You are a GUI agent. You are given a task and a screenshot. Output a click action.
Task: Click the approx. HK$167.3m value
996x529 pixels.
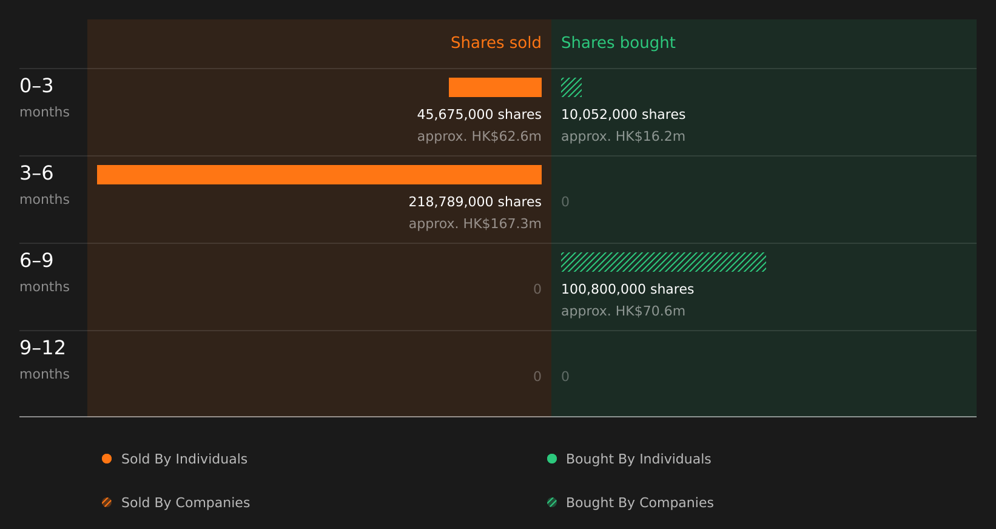475,224
